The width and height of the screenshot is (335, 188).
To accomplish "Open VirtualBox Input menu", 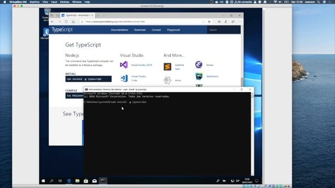I will point(54,2).
